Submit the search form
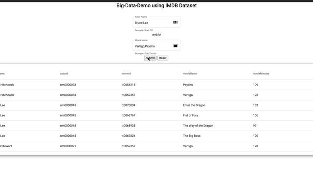Image resolution: width=313 pixels, height=176 pixels. tap(150, 58)
